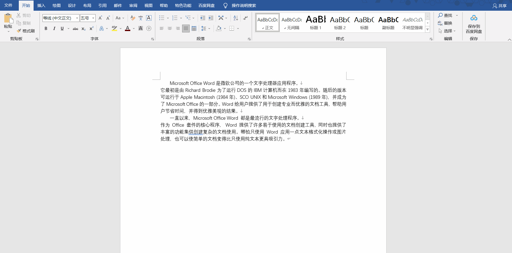Viewport: 512px width, 253px height.
Task: Click the Find (查找) button
Action: click(445, 15)
